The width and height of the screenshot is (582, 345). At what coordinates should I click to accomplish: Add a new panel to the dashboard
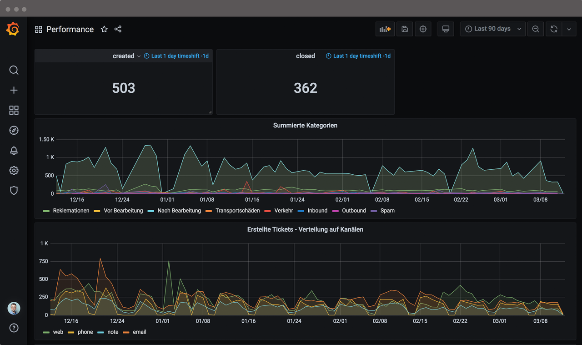(x=385, y=29)
